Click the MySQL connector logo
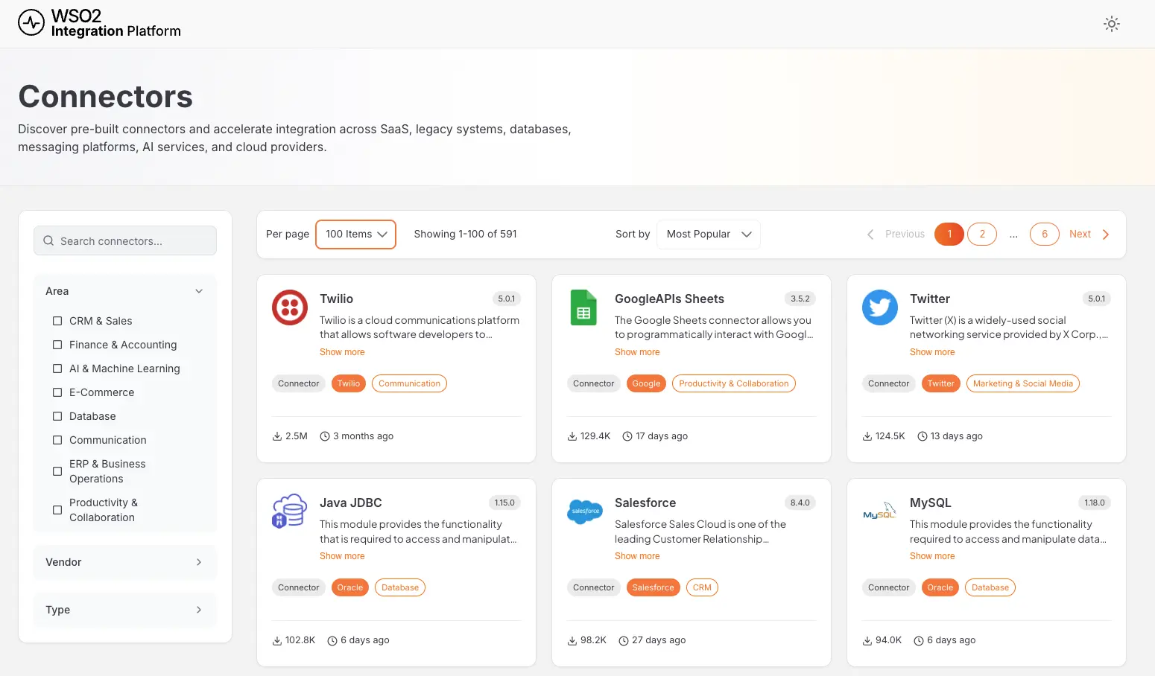Image resolution: width=1155 pixels, height=676 pixels. [x=879, y=511]
